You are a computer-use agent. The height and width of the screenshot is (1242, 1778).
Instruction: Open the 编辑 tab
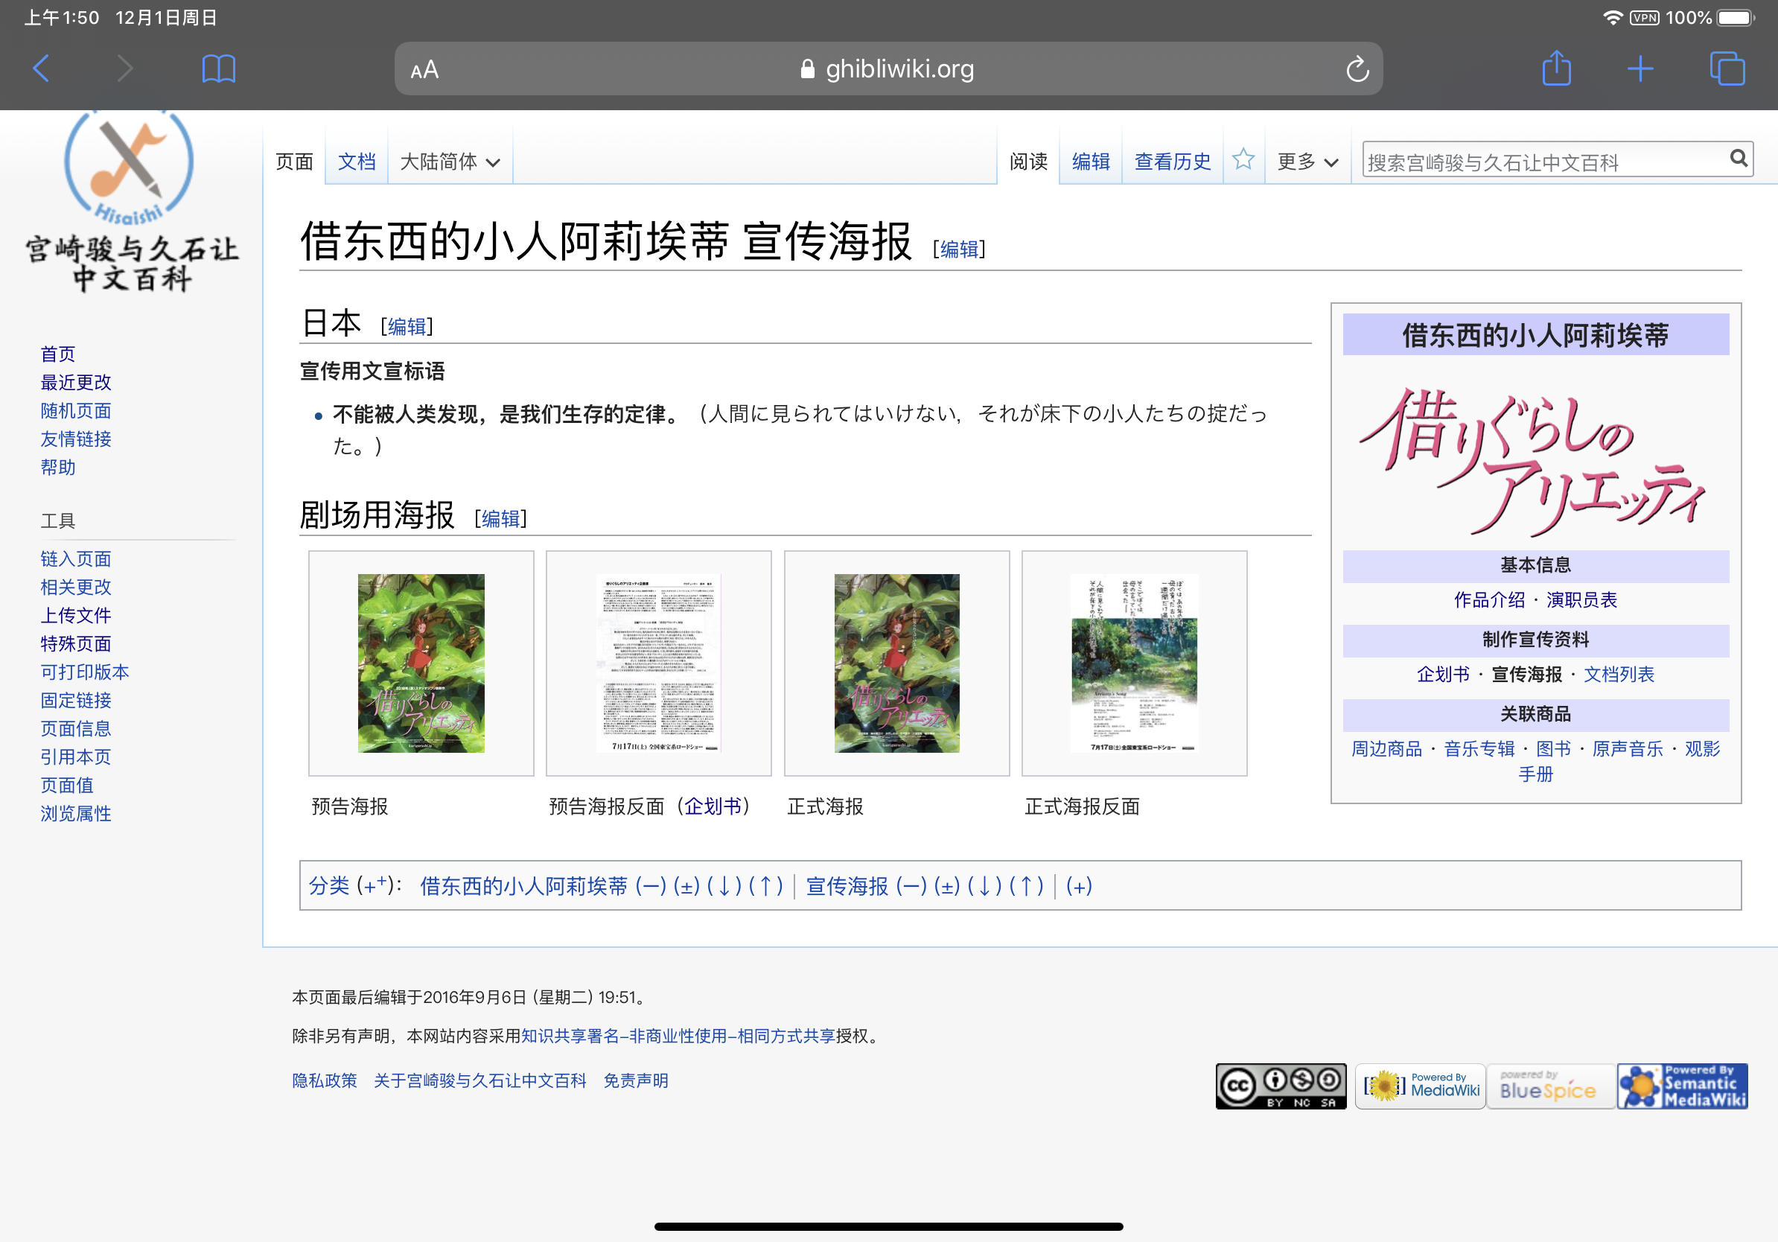pos(1090,162)
